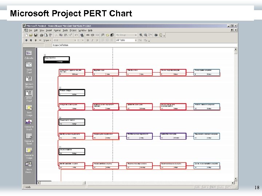Open the No Group dropdown
The width and height of the screenshot is (262, 196).
tap(136, 35)
